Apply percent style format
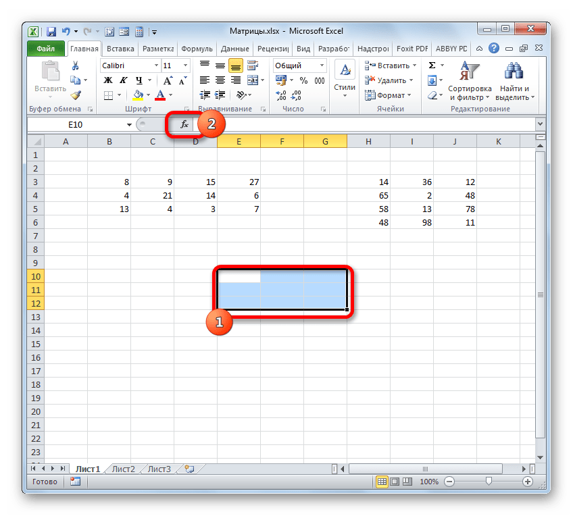This screenshot has height=516, width=573. [x=303, y=80]
